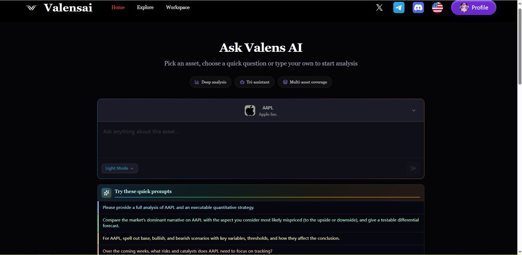
Task: Choose the base, bullish, bearish scenarios prompt
Action: [x=261, y=238]
